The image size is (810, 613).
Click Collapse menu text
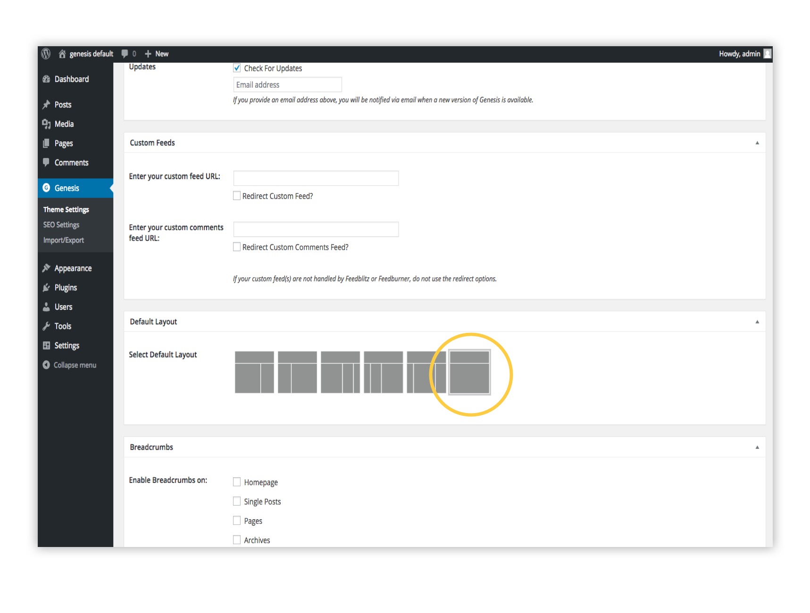point(75,365)
